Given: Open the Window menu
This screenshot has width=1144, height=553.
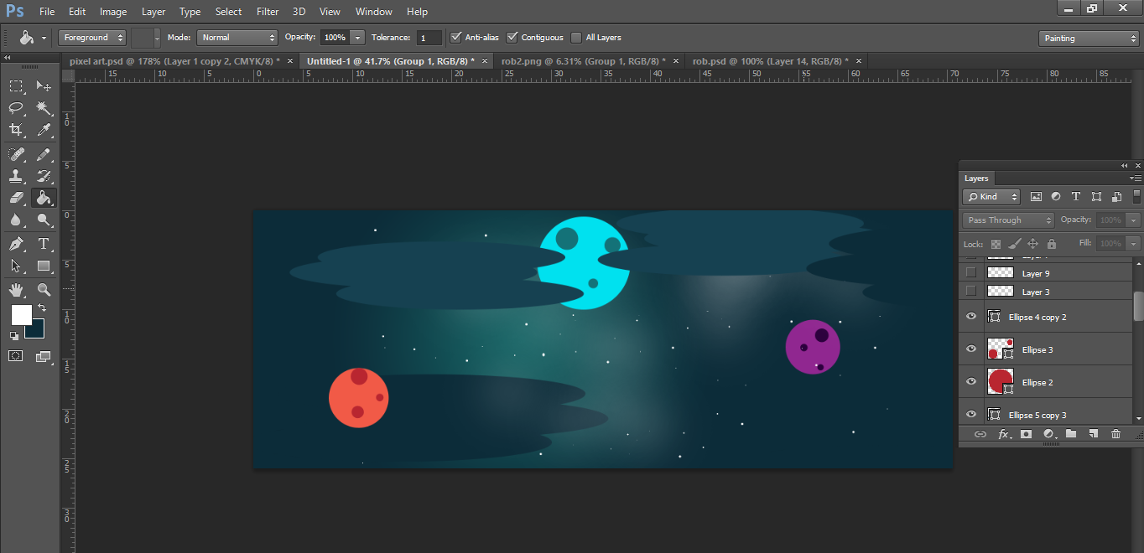Looking at the screenshot, I should (x=373, y=12).
